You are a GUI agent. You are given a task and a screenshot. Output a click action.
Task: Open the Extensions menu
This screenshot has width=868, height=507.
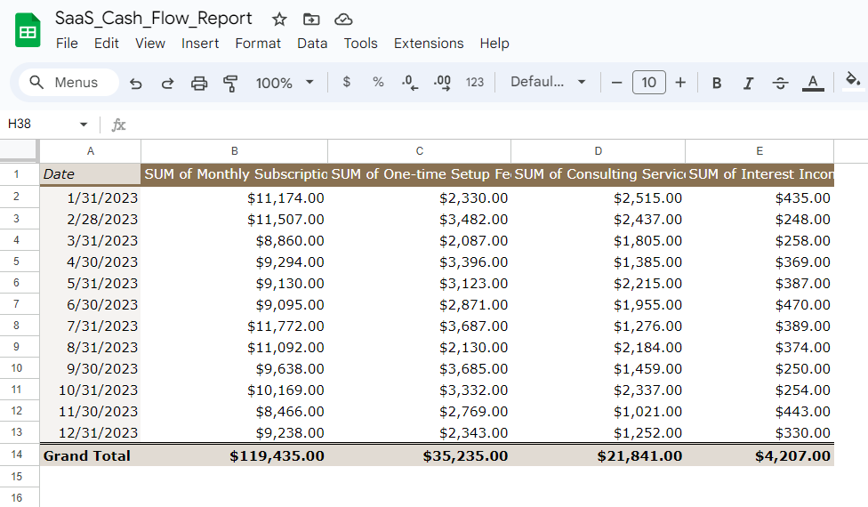click(429, 44)
